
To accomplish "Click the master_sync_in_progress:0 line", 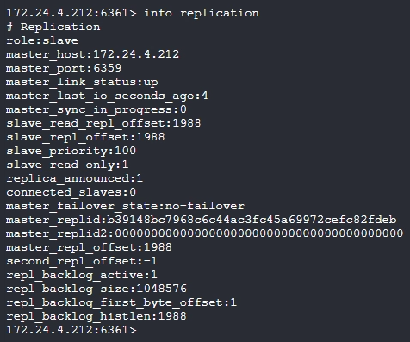I will coord(96,109).
